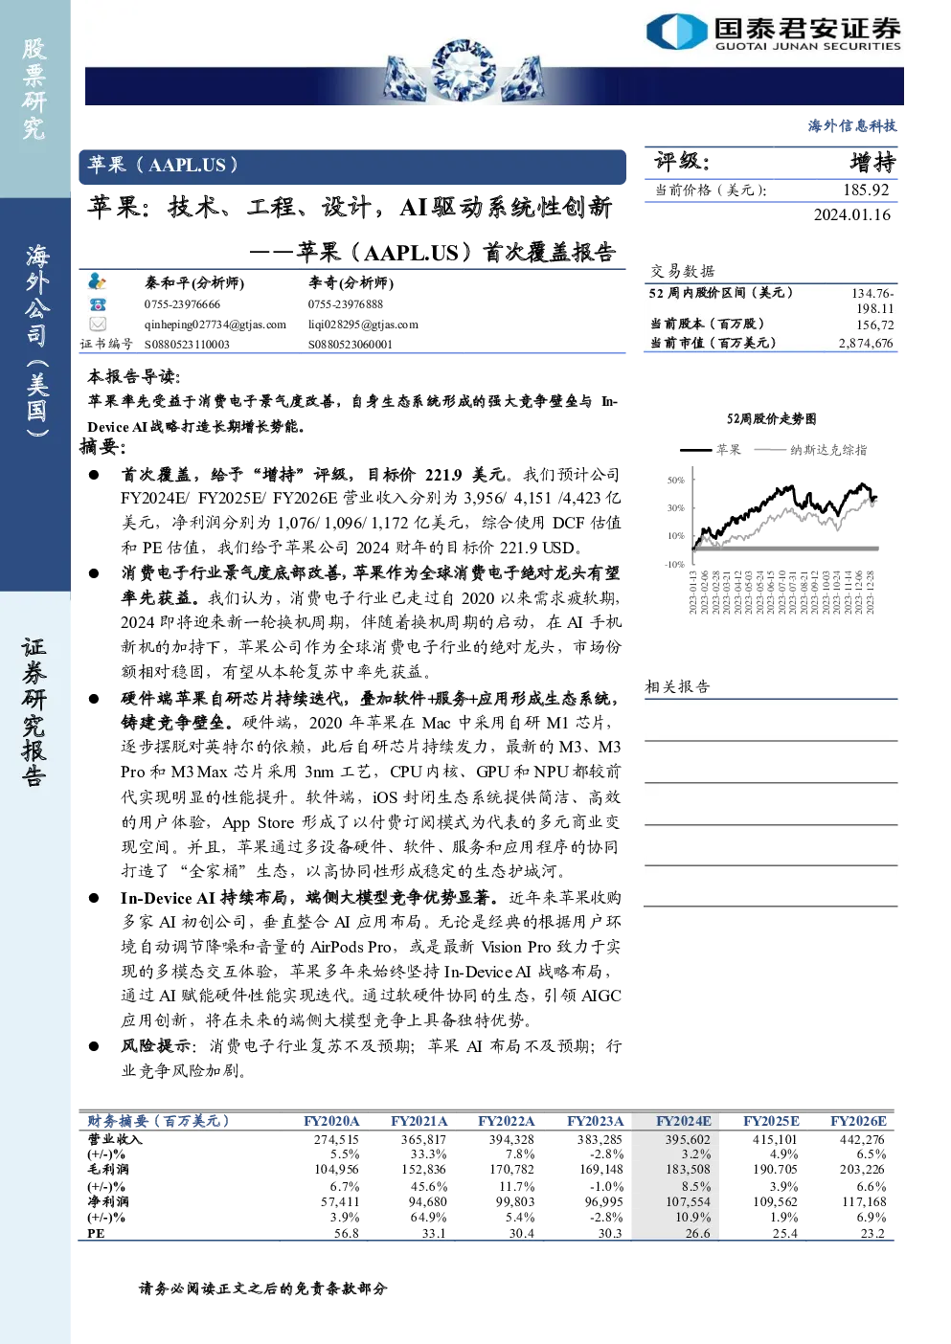The width and height of the screenshot is (951, 1344).
Task: Click the email envelope icon
Action: pyautogui.click(x=98, y=324)
